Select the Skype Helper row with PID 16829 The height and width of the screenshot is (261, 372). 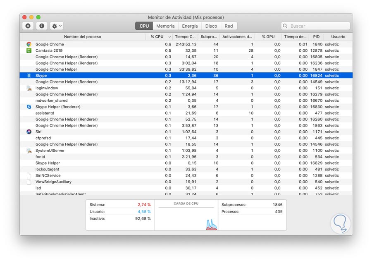pos(186,163)
